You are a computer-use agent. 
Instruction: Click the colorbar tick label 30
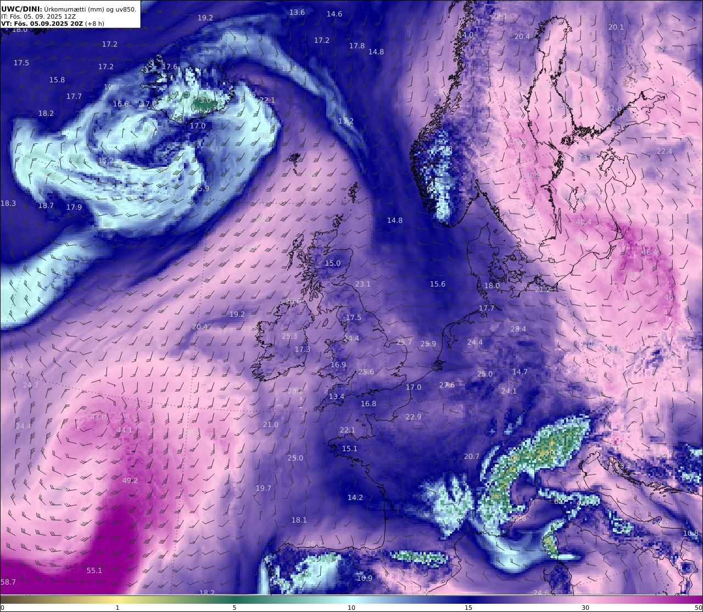[x=585, y=608]
